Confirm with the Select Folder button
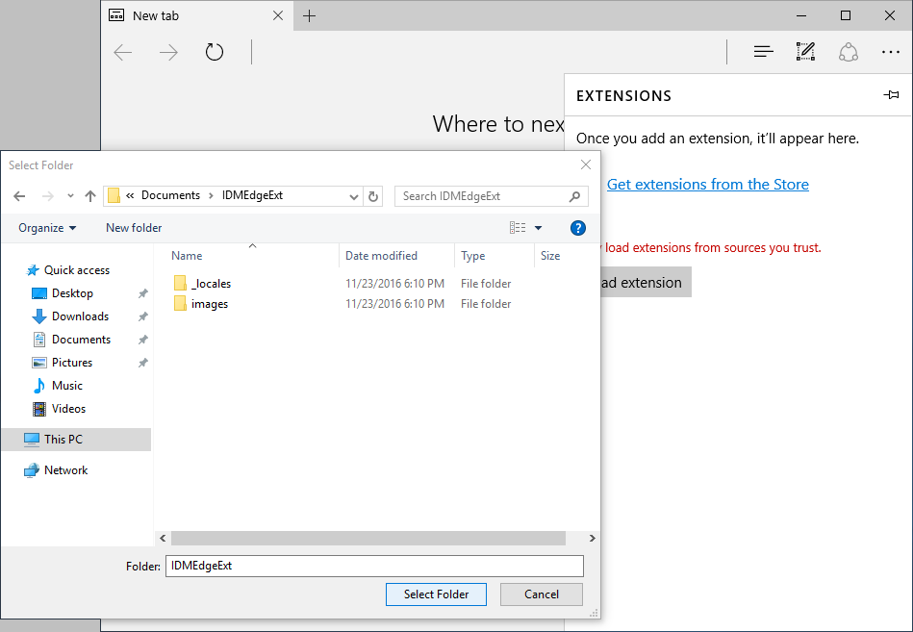Image resolution: width=913 pixels, height=632 pixels. (x=436, y=594)
